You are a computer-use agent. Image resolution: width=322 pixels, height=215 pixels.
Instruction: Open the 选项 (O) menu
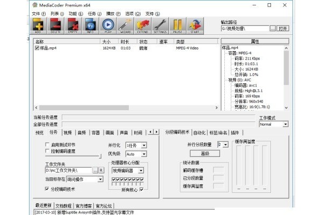(133, 14)
